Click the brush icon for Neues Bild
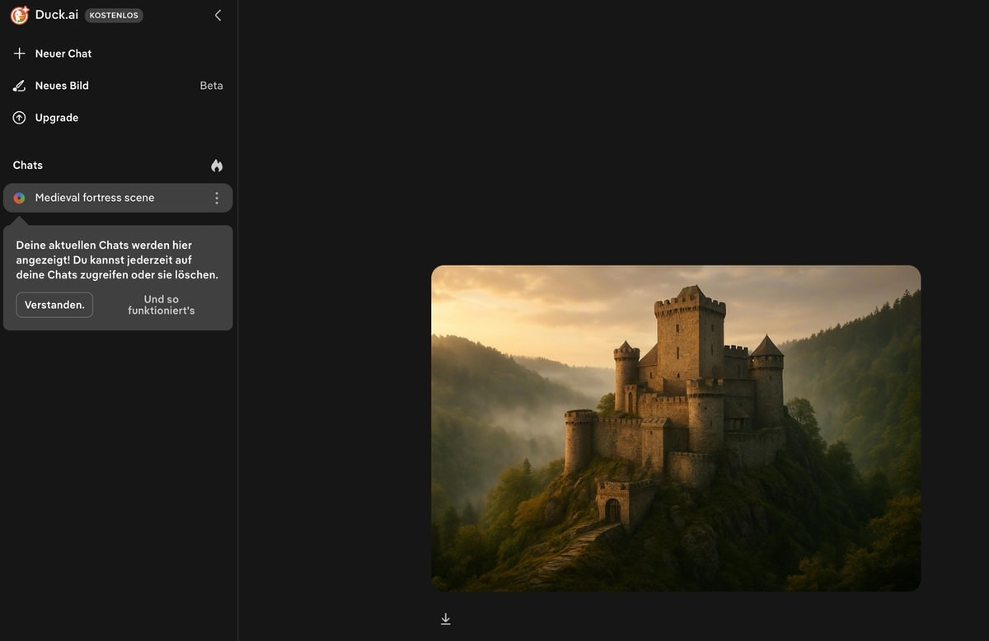The image size is (989, 641). [x=20, y=86]
